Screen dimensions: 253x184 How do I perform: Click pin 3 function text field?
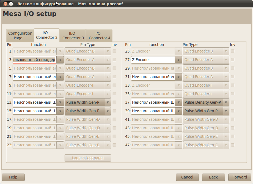coord(35,60)
